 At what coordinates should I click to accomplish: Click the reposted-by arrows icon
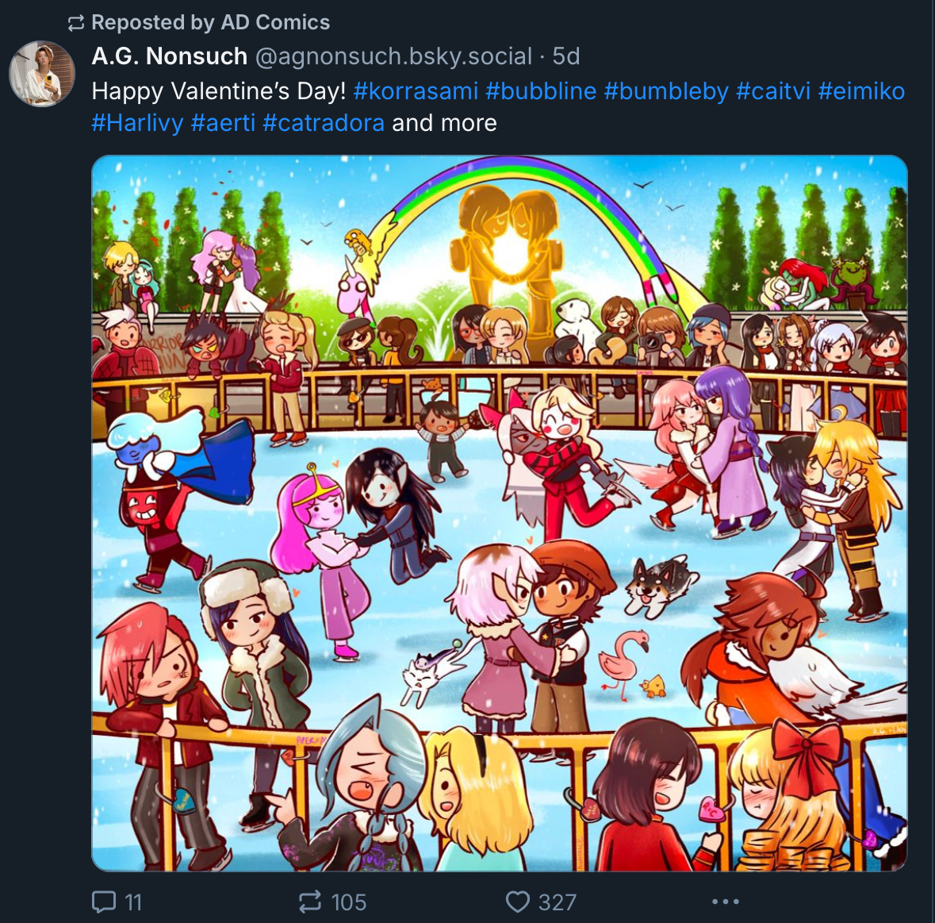point(75,23)
